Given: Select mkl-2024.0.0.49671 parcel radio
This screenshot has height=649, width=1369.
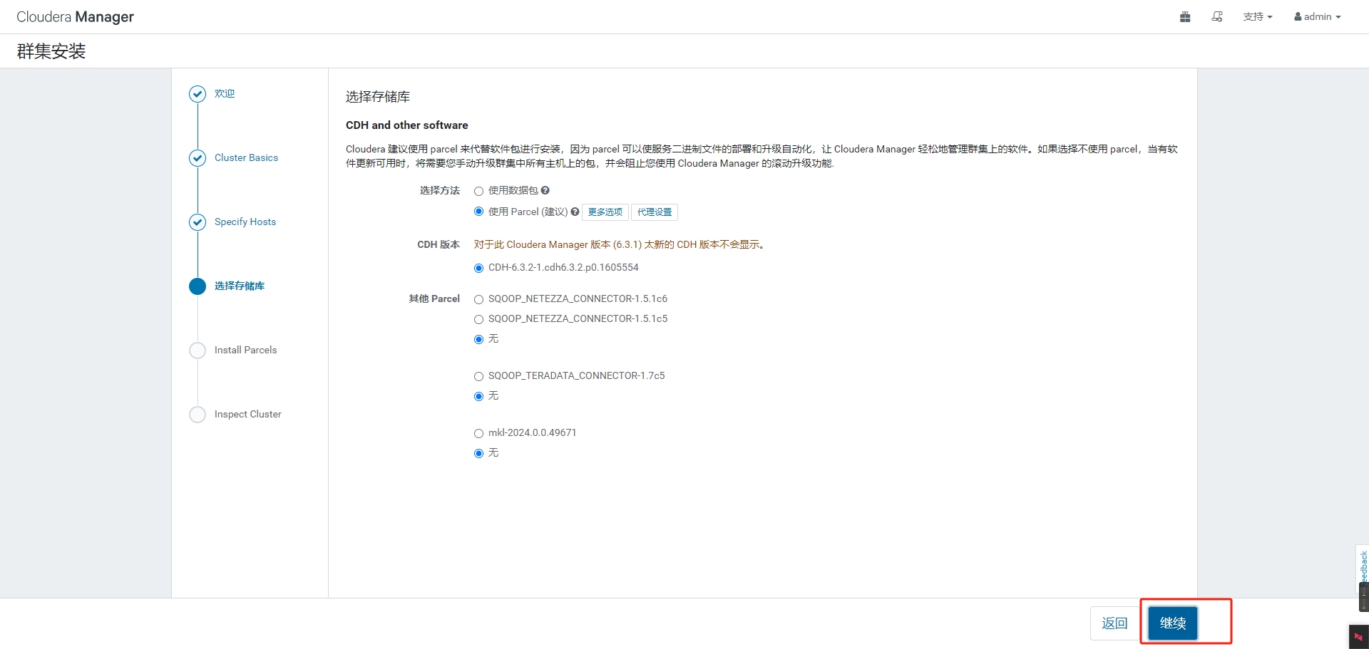Looking at the screenshot, I should 479,433.
